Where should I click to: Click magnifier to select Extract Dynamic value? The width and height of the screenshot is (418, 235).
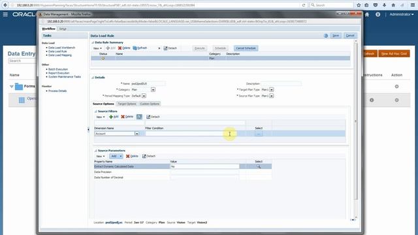pos(259,166)
